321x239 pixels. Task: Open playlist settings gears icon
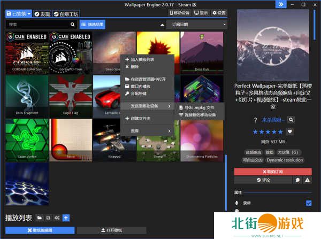coord(57,218)
